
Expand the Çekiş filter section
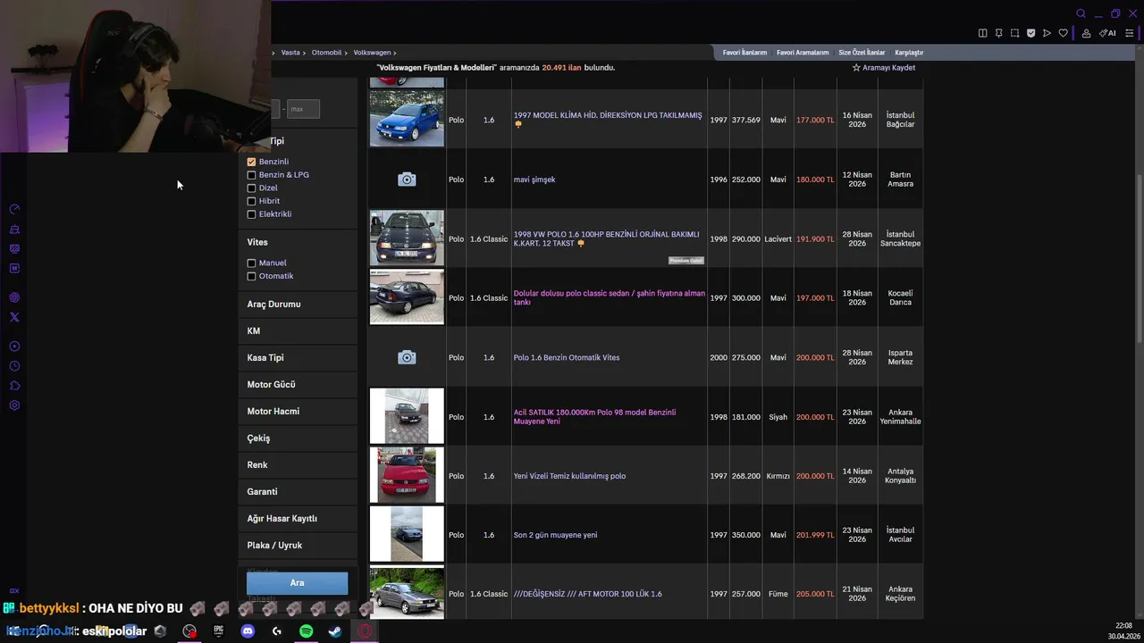point(298,438)
